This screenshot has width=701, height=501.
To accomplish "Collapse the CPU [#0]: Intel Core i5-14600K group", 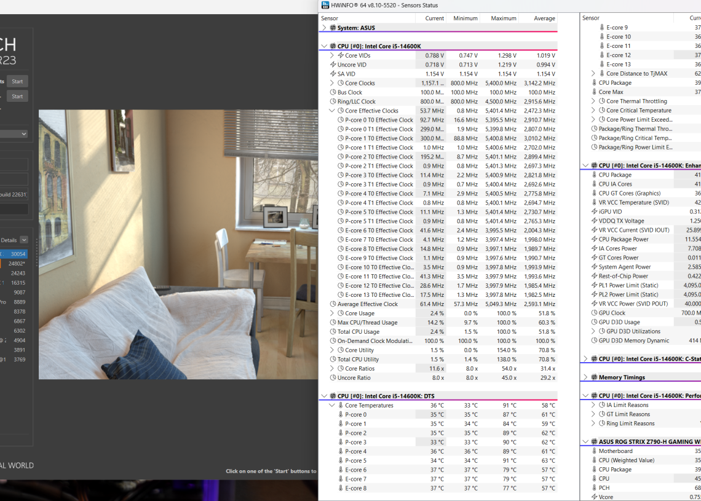I will pyautogui.click(x=324, y=46).
